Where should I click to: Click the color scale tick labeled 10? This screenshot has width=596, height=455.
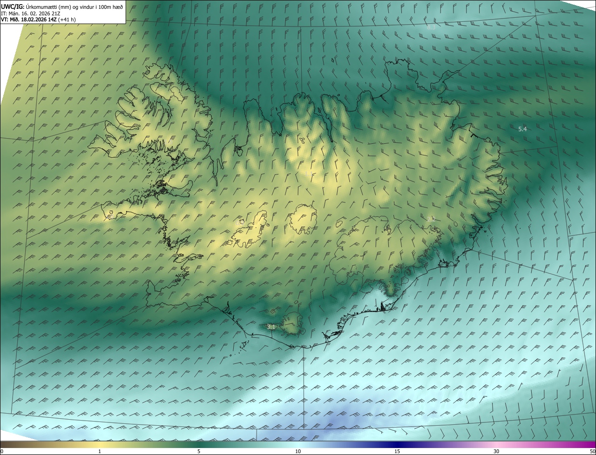(298, 452)
